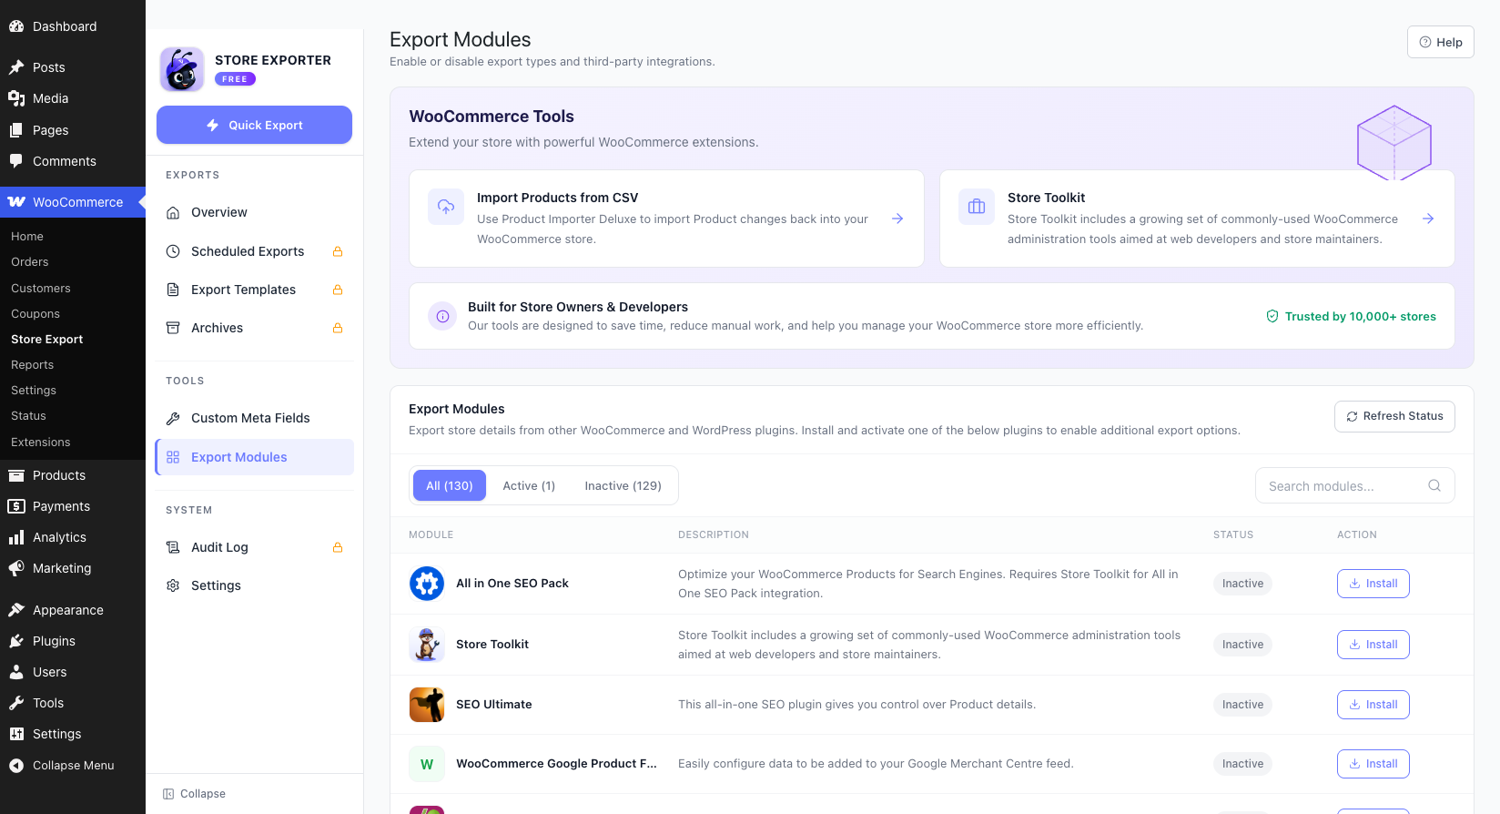Click the Store Toolkit mascot thumbnail
The image size is (1500, 814).
[427, 645]
